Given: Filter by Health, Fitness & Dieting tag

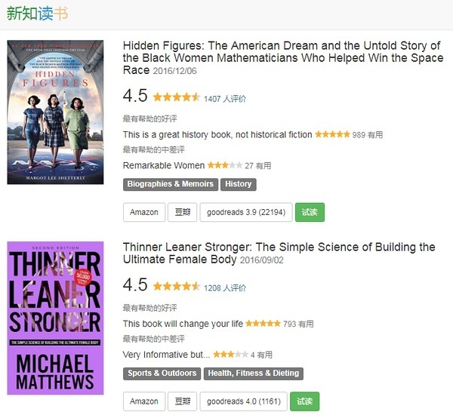Looking at the screenshot, I should pyautogui.click(x=254, y=373).
